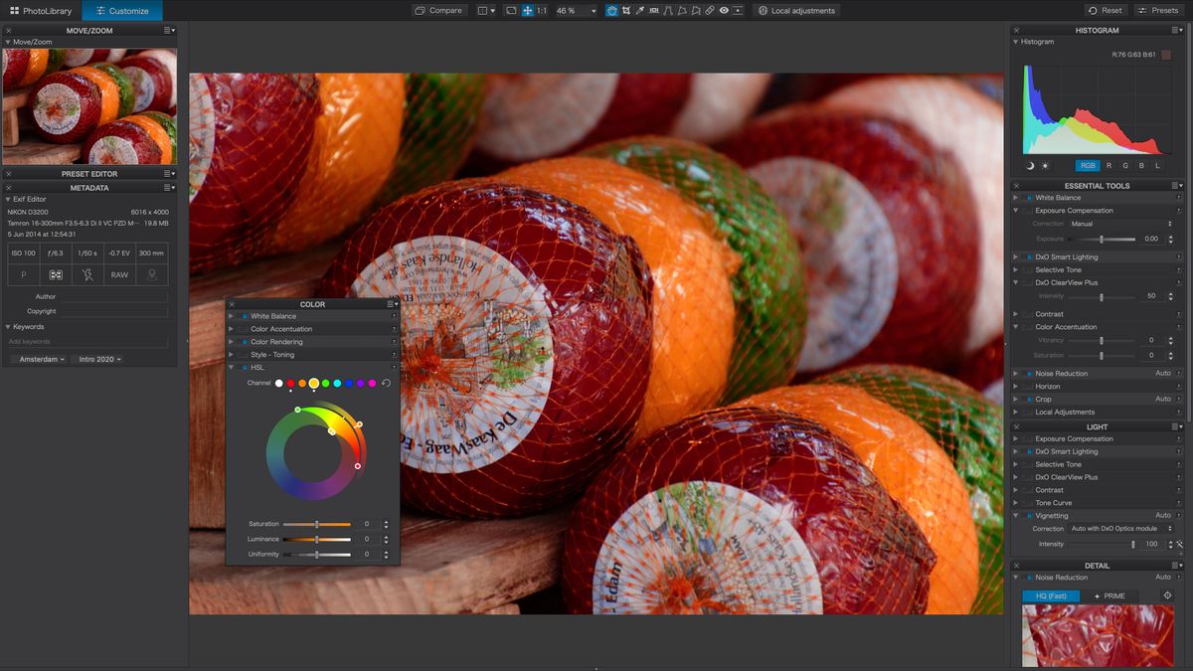
Task: Open help for HSL tool question mark
Action: pos(394,368)
